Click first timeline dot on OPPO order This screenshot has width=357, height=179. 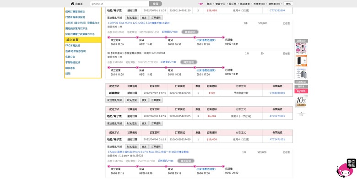[108, 37]
